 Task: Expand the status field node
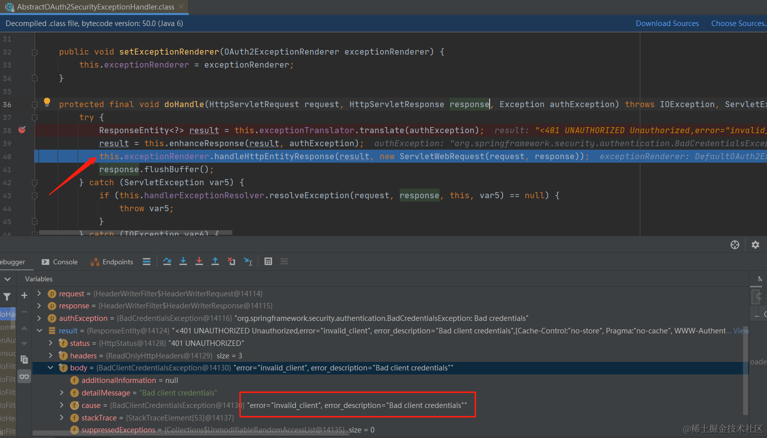click(51, 343)
